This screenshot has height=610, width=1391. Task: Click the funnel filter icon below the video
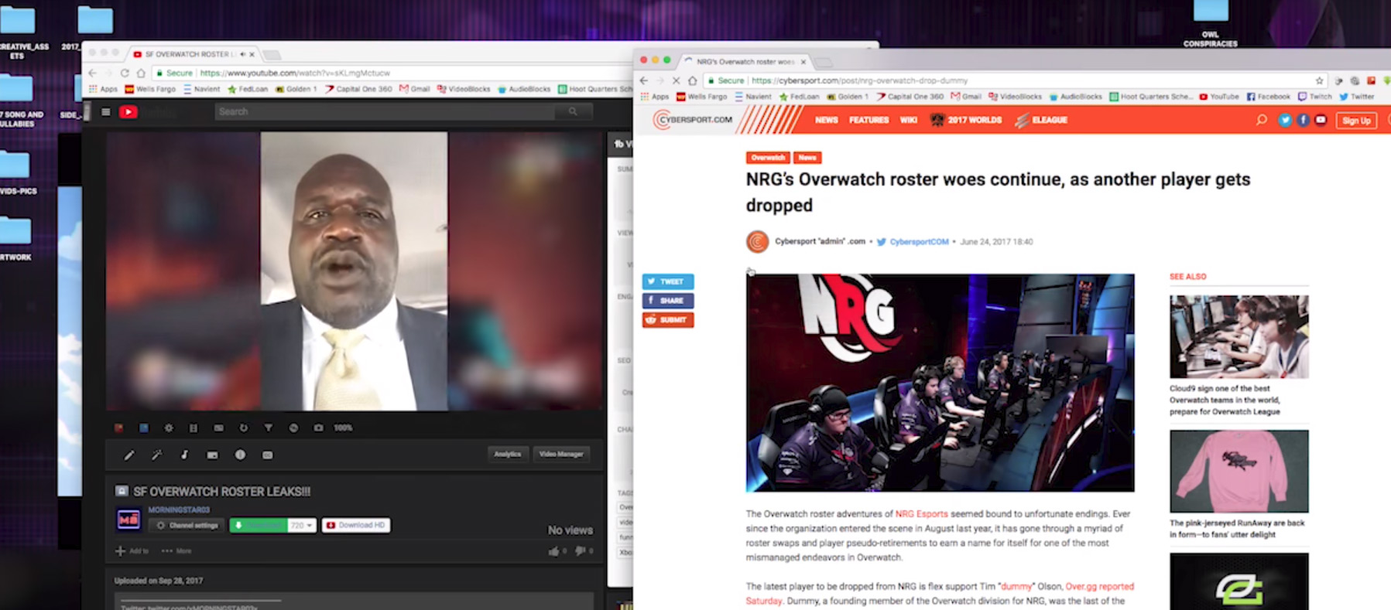click(269, 428)
